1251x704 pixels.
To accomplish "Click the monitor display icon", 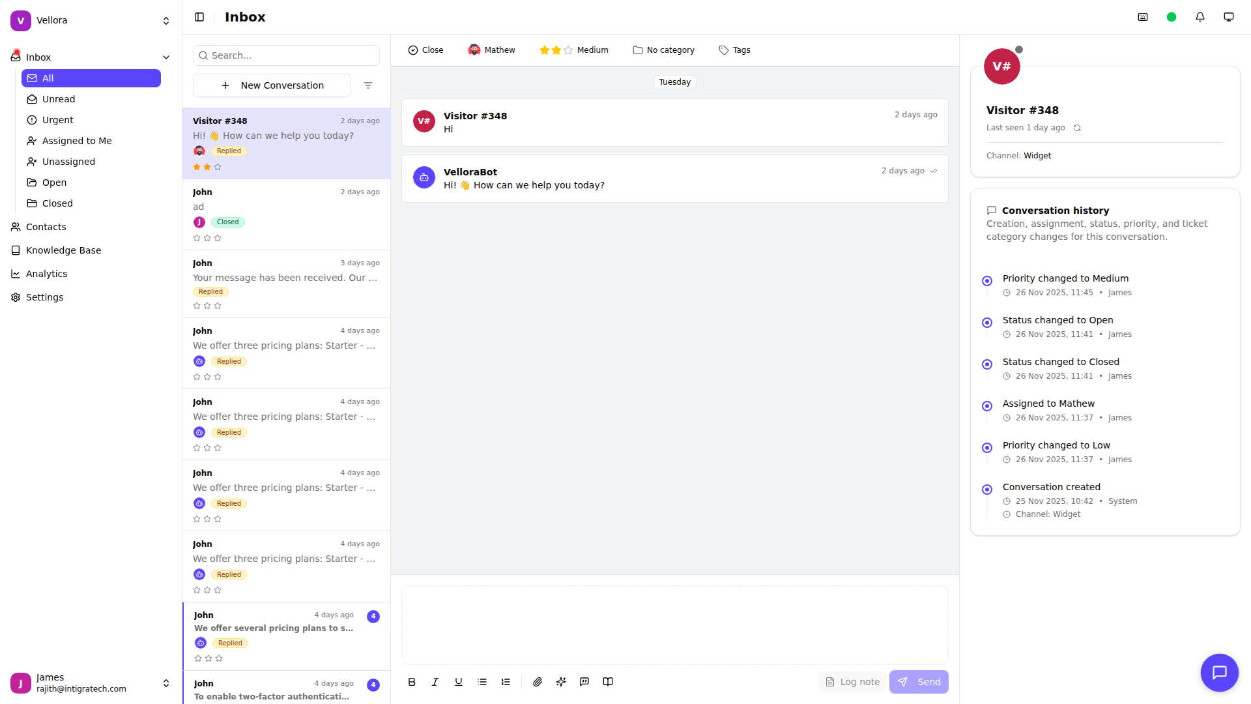I will [1229, 17].
